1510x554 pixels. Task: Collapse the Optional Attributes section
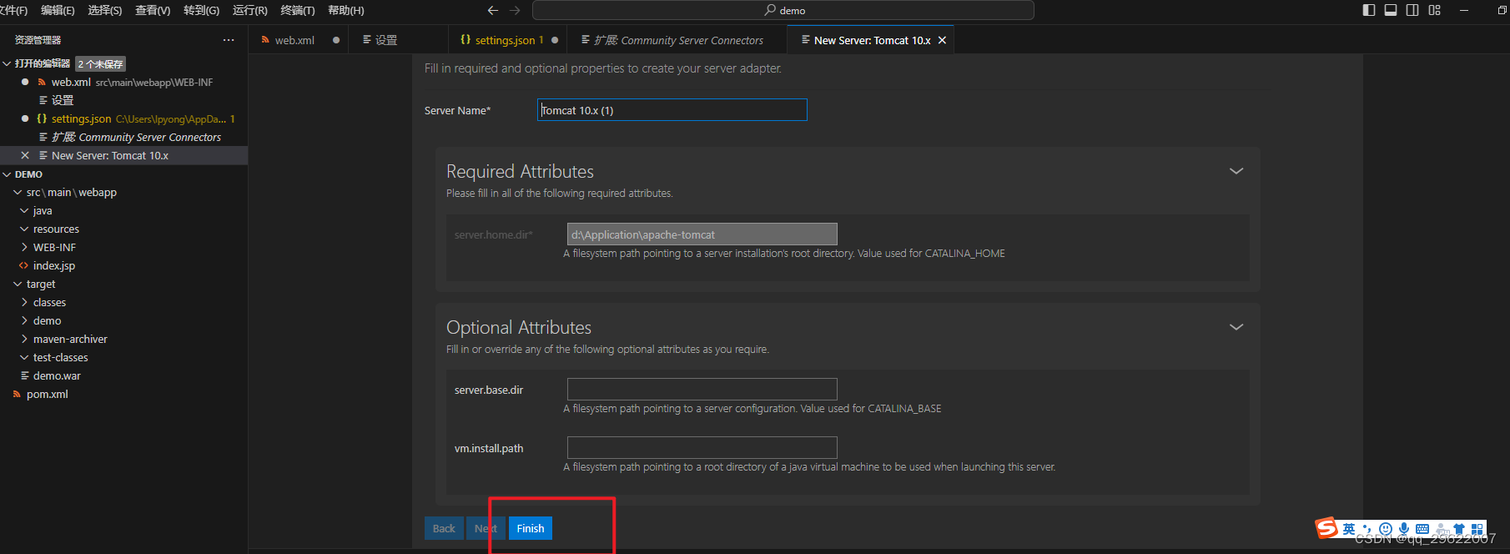click(x=1236, y=327)
